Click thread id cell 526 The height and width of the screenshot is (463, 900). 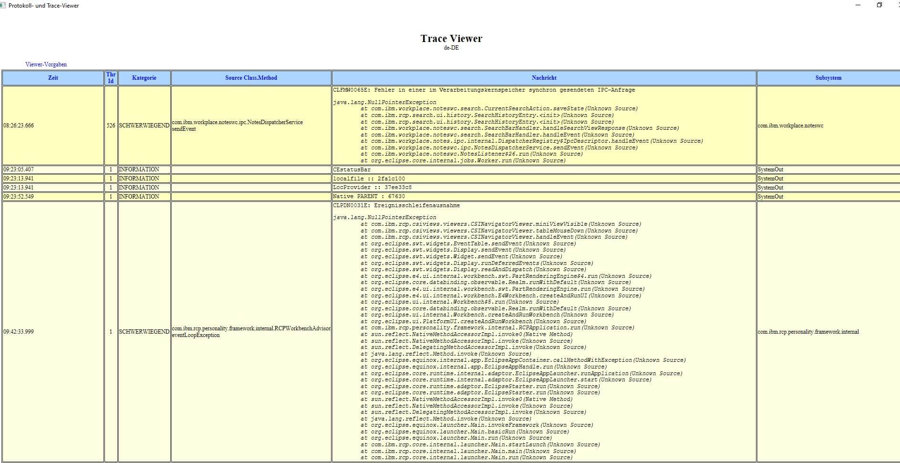coord(111,126)
